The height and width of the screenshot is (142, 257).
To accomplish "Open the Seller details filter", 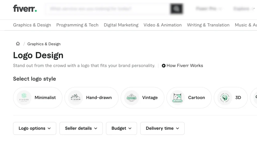I will [x=81, y=128].
